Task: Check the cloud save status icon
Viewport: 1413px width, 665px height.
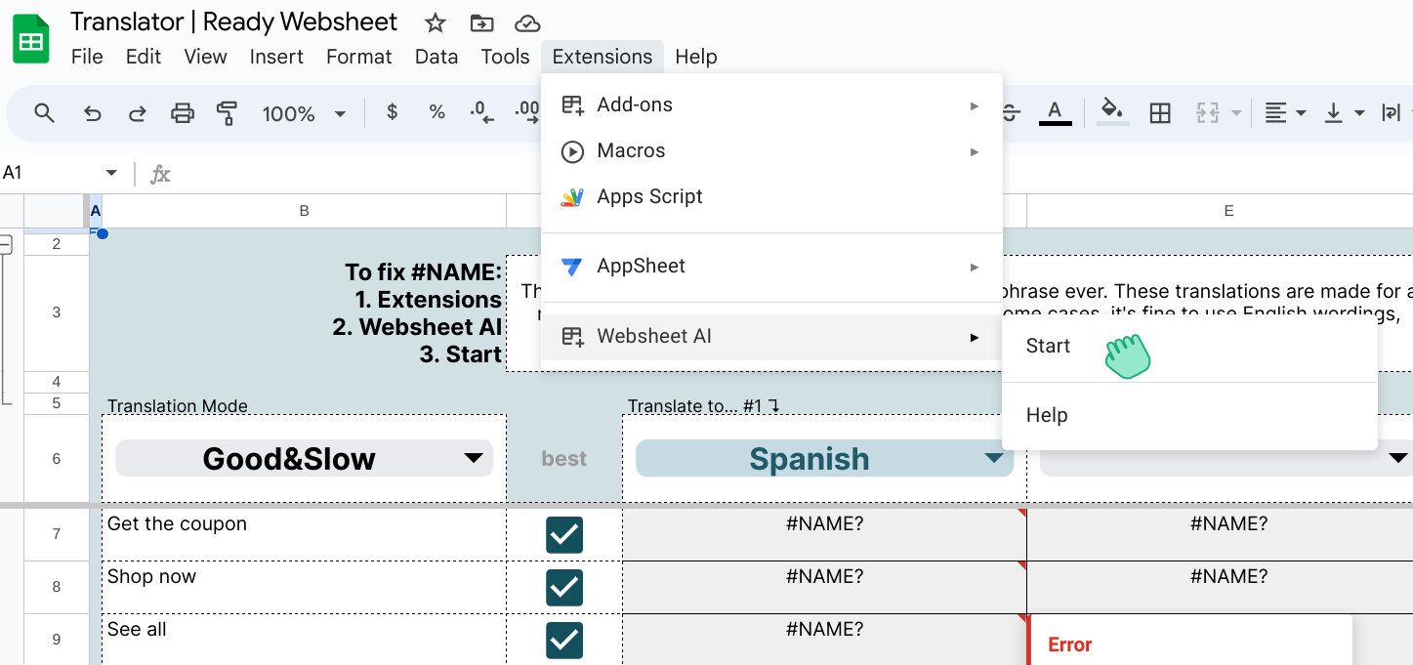Action: [527, 23]
